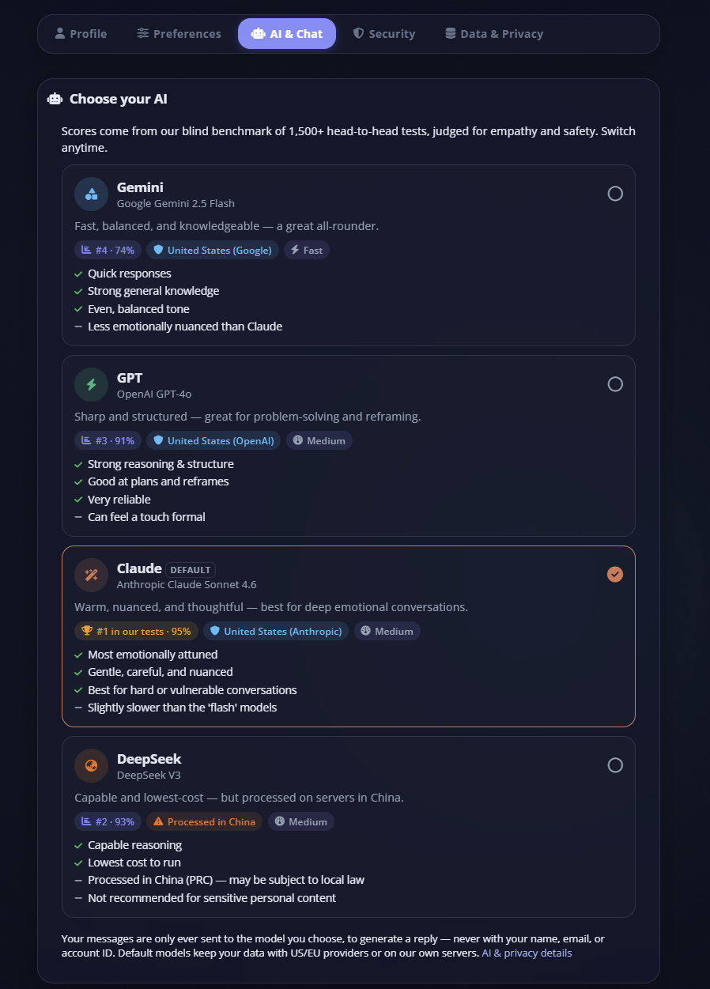710x989 pixels.
Task: Select the Gemini radio button
Action: click(x=615, y=194)
